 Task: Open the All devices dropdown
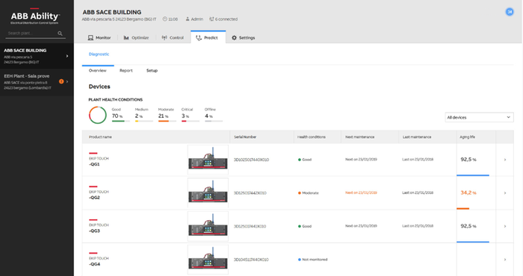coord(479,117)
